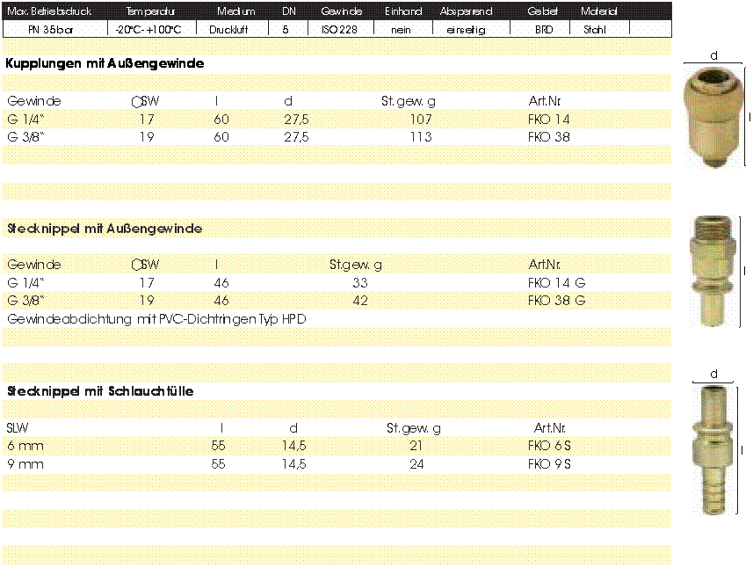Click the Temperatur column header
Viewport: 753px width, 568px height.
tap(150, 11)
